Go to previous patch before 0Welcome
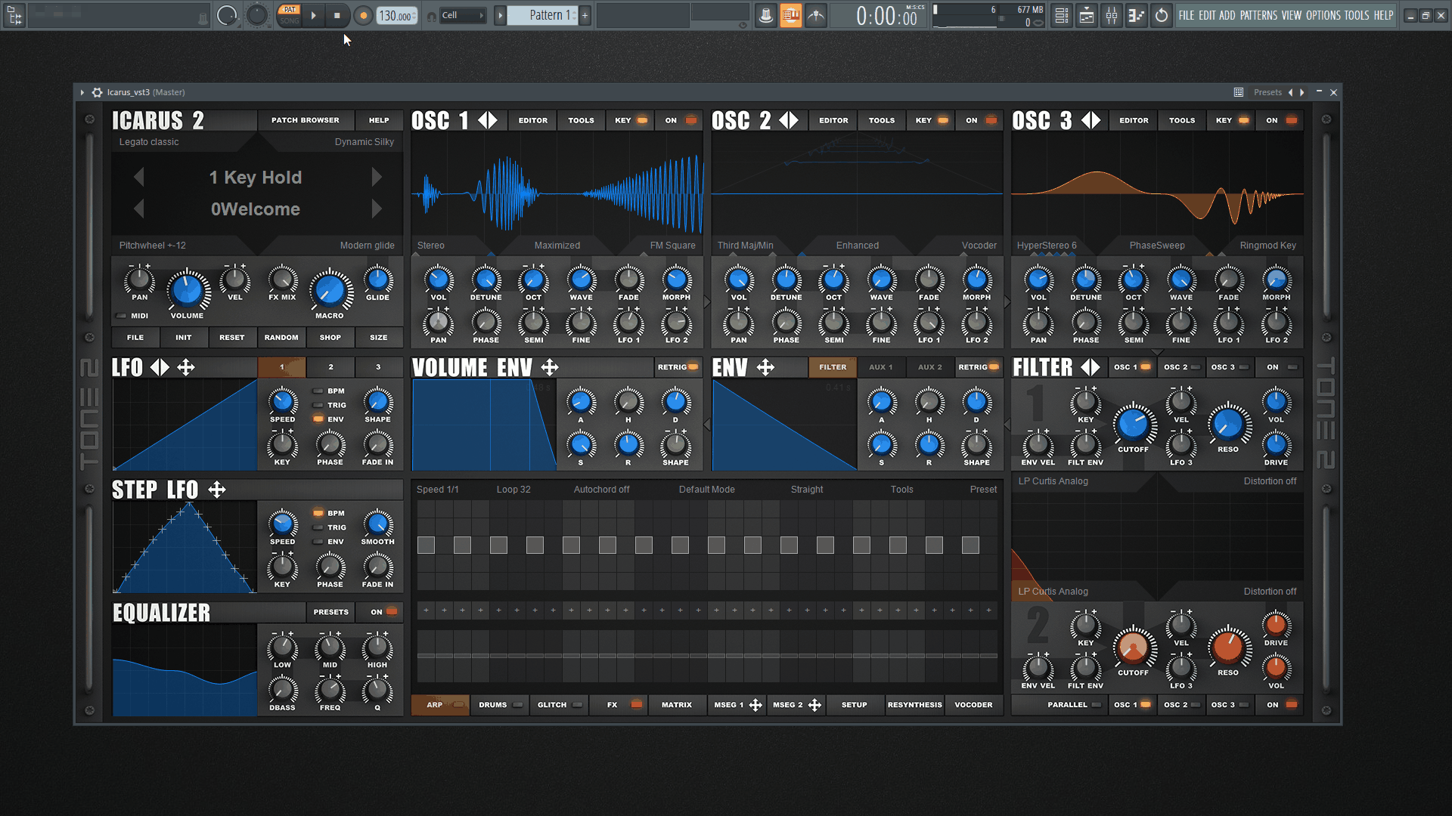 [138, 209]
